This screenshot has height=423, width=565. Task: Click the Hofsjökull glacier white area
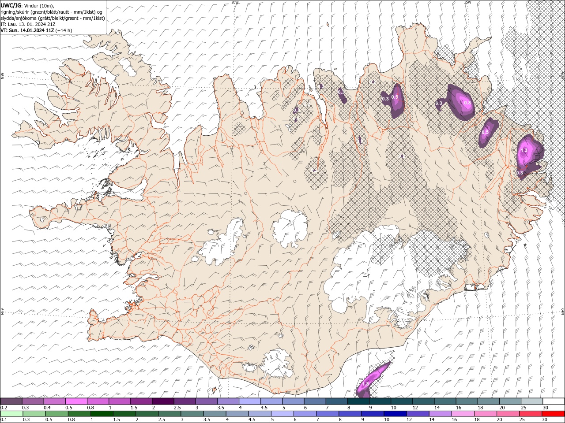(x=290, y=228)
